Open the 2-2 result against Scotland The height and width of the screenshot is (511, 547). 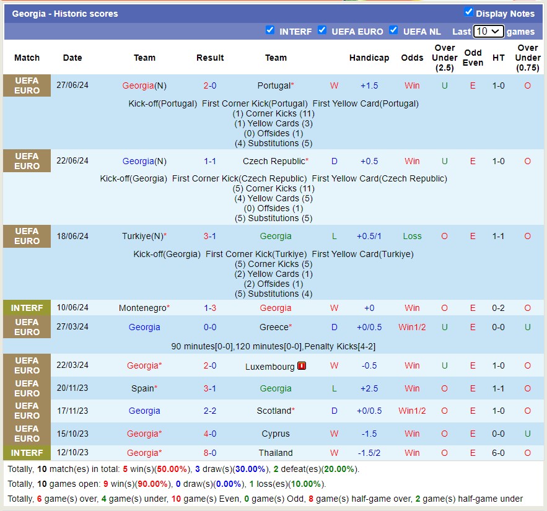(x=210, y=411)
